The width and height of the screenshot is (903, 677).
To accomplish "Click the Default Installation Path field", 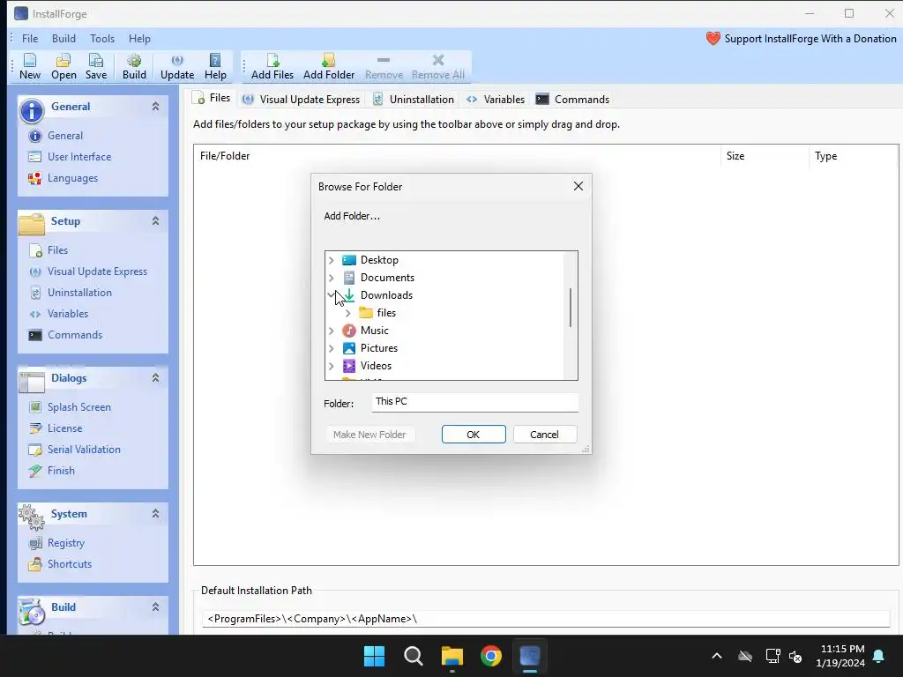I will pos(546,619).
